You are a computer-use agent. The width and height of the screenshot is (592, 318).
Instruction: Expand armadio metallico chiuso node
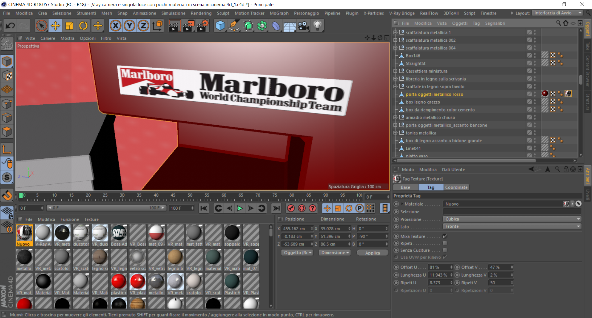[x=395, y=117]
